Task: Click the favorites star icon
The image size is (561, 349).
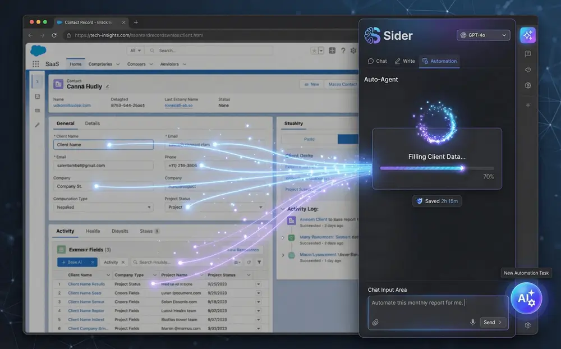Action: [x=314, y=50]
